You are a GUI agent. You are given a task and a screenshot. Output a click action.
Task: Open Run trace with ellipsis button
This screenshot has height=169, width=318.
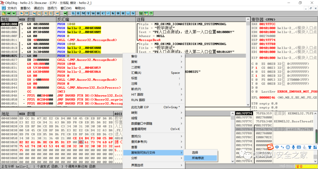[128, 13]
